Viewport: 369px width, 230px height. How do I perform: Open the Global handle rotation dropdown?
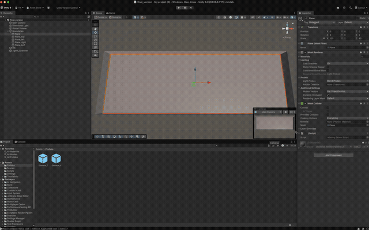point(115,17)
